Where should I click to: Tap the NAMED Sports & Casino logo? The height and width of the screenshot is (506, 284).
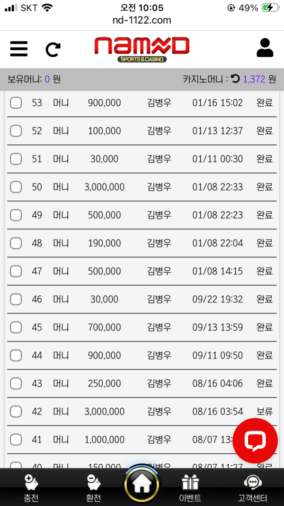(x=142, y=49)
